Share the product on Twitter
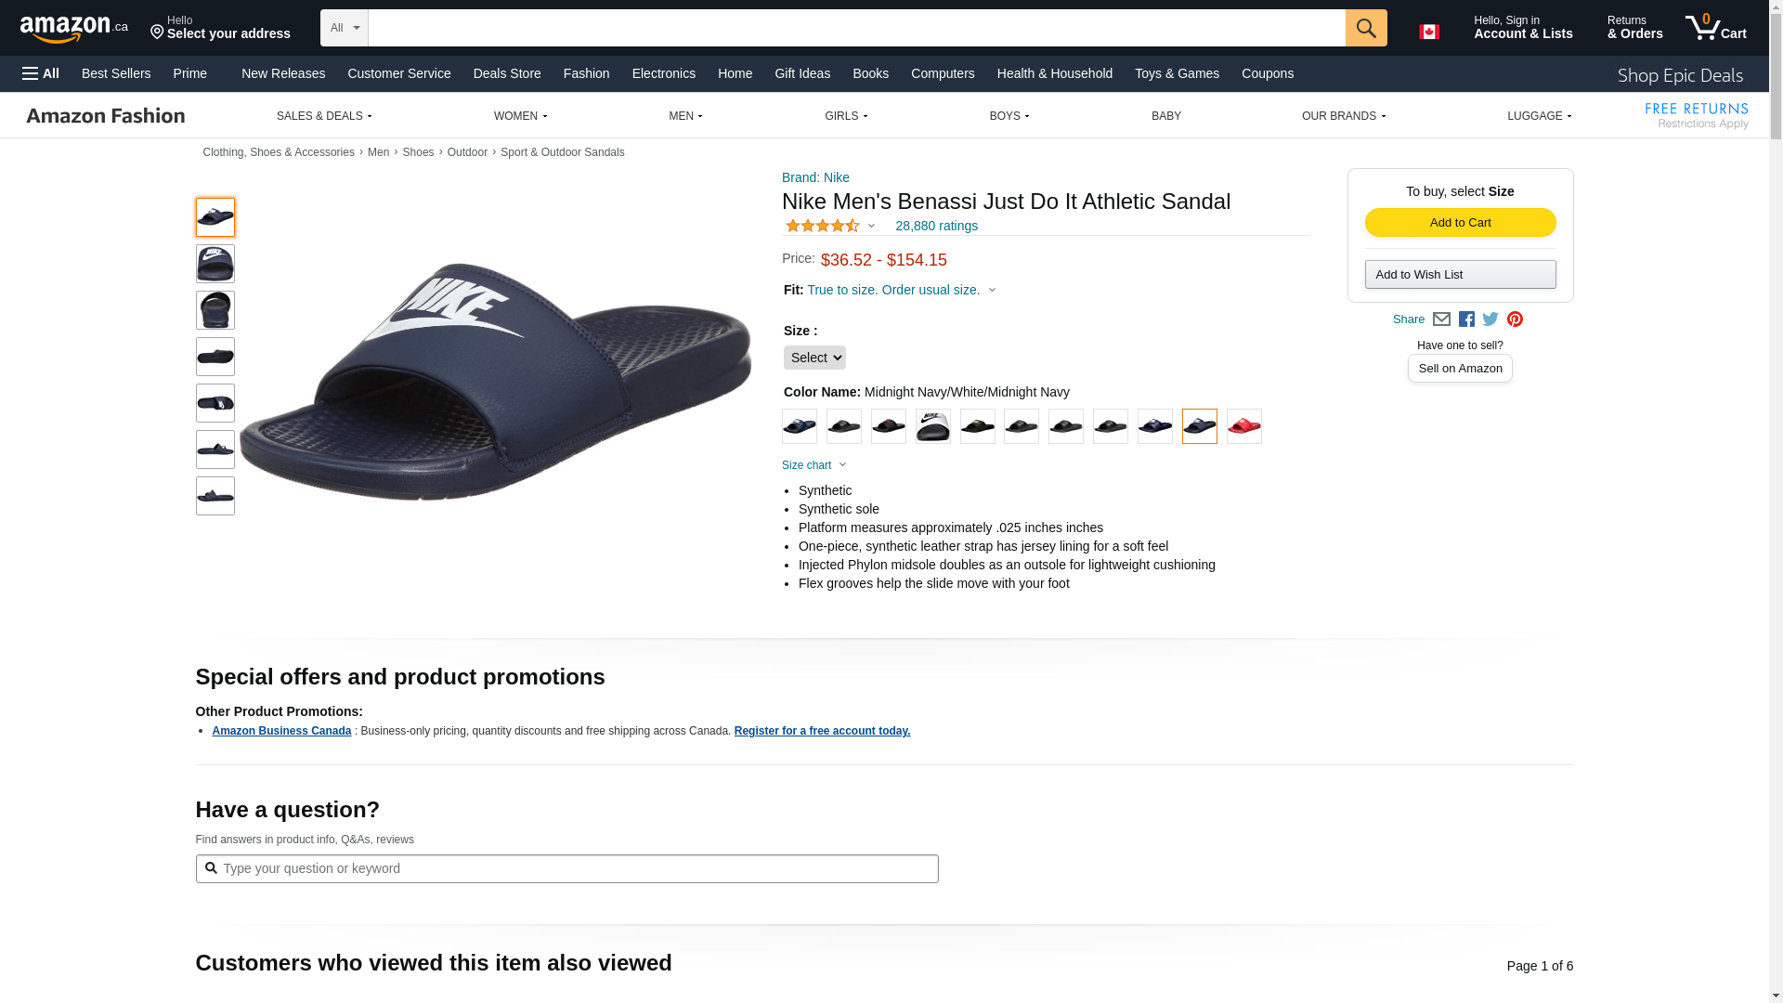The height and width of the screenshot is (1003, 1783). pos(1490,319)
